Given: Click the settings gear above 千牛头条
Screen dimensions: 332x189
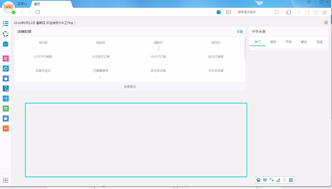Looking at the screenshot, I should click(326, 22).
